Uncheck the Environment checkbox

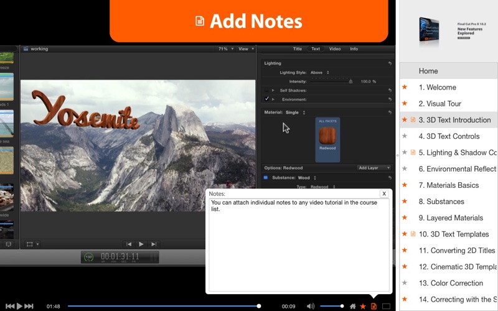(x=266, y=99)
